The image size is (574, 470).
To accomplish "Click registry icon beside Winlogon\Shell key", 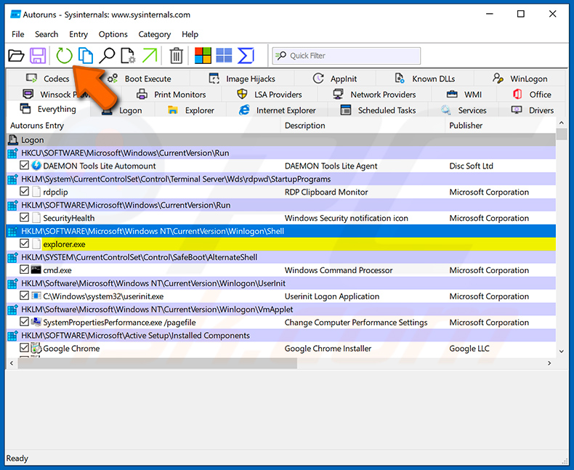I will point(13,231).
